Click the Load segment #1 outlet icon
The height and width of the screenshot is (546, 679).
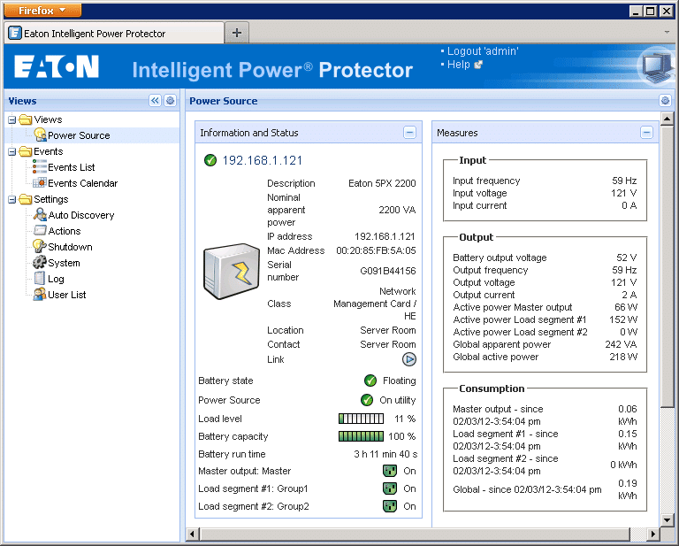[390, 488]
